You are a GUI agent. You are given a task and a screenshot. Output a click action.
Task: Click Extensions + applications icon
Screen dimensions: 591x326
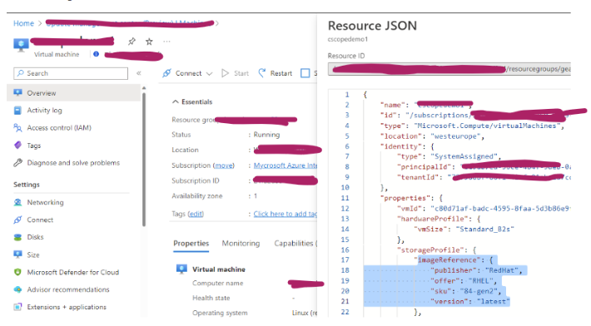(17, 307)
